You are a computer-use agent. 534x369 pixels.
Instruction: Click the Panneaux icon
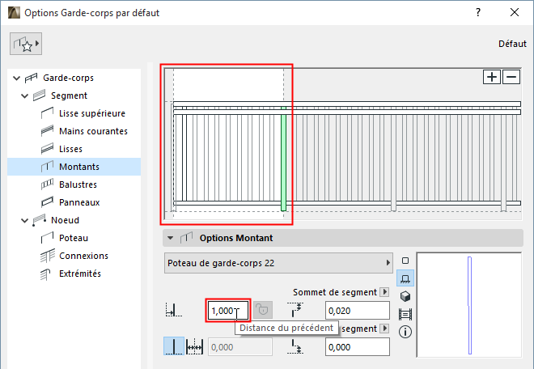point(48,202)
